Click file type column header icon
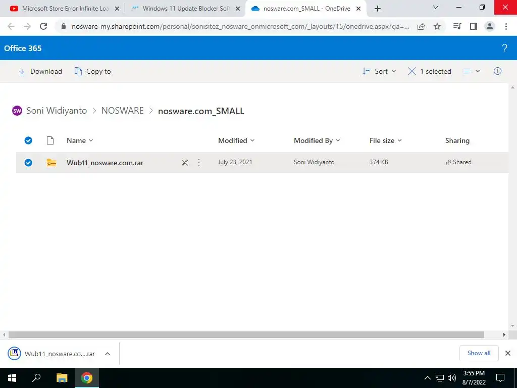Image resolution: width=517 pixels, height=388 pixels. coord(50,140)
